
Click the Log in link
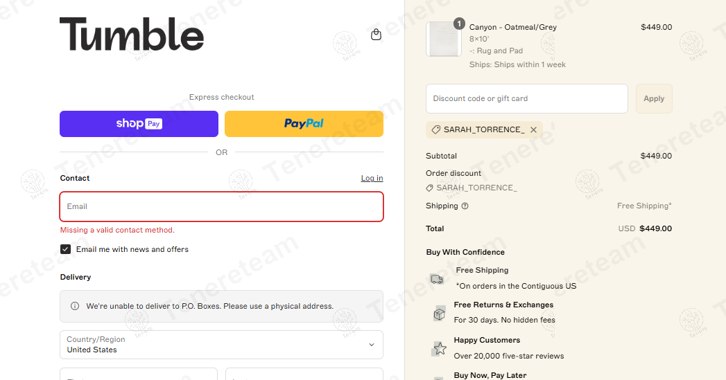[x=372, y=179]
